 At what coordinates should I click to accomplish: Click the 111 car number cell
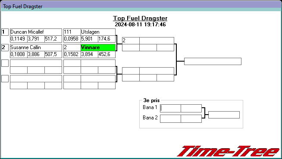72,32
